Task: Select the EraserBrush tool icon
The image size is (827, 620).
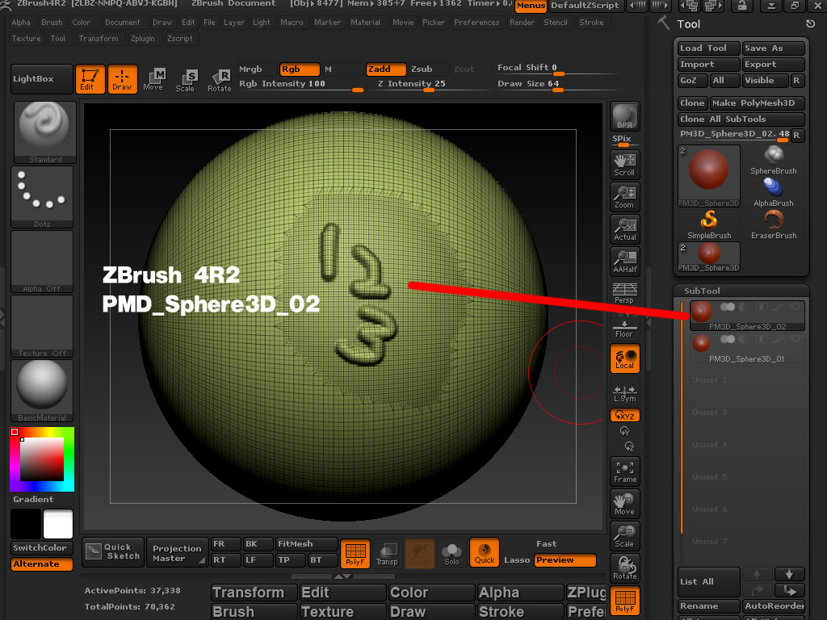Action: 774,225
